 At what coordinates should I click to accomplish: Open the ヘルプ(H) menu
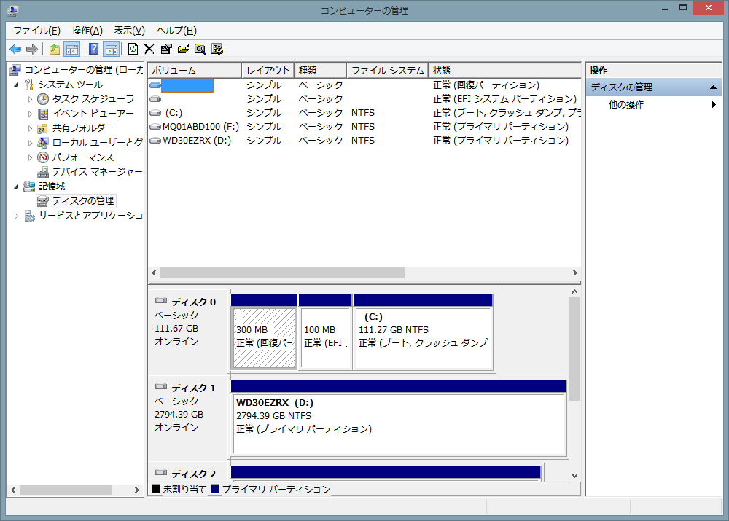click(x=176, y=31)
